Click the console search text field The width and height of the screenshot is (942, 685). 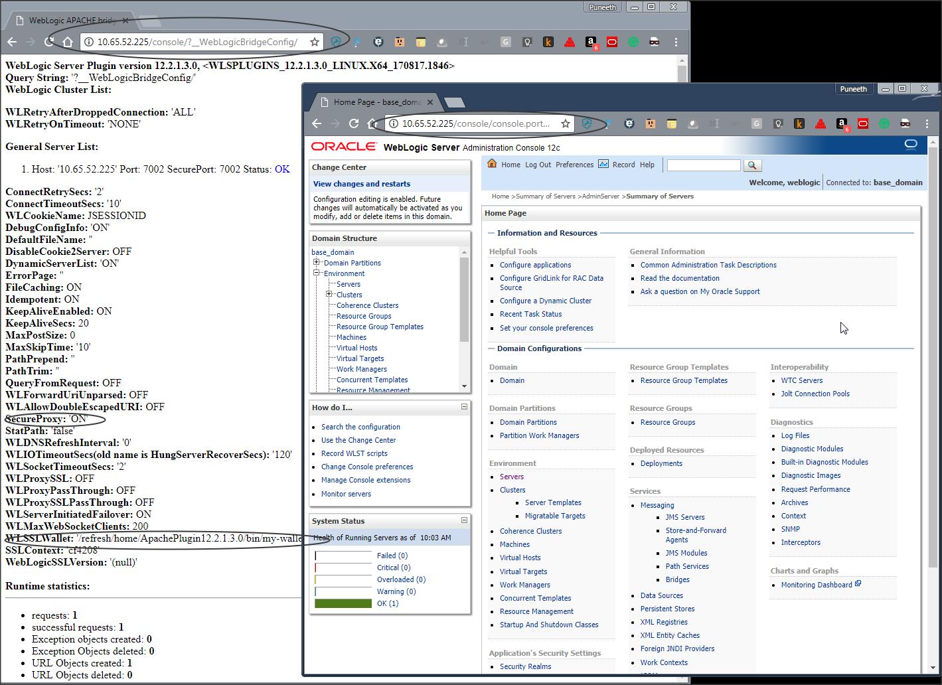tap(703, 165)
